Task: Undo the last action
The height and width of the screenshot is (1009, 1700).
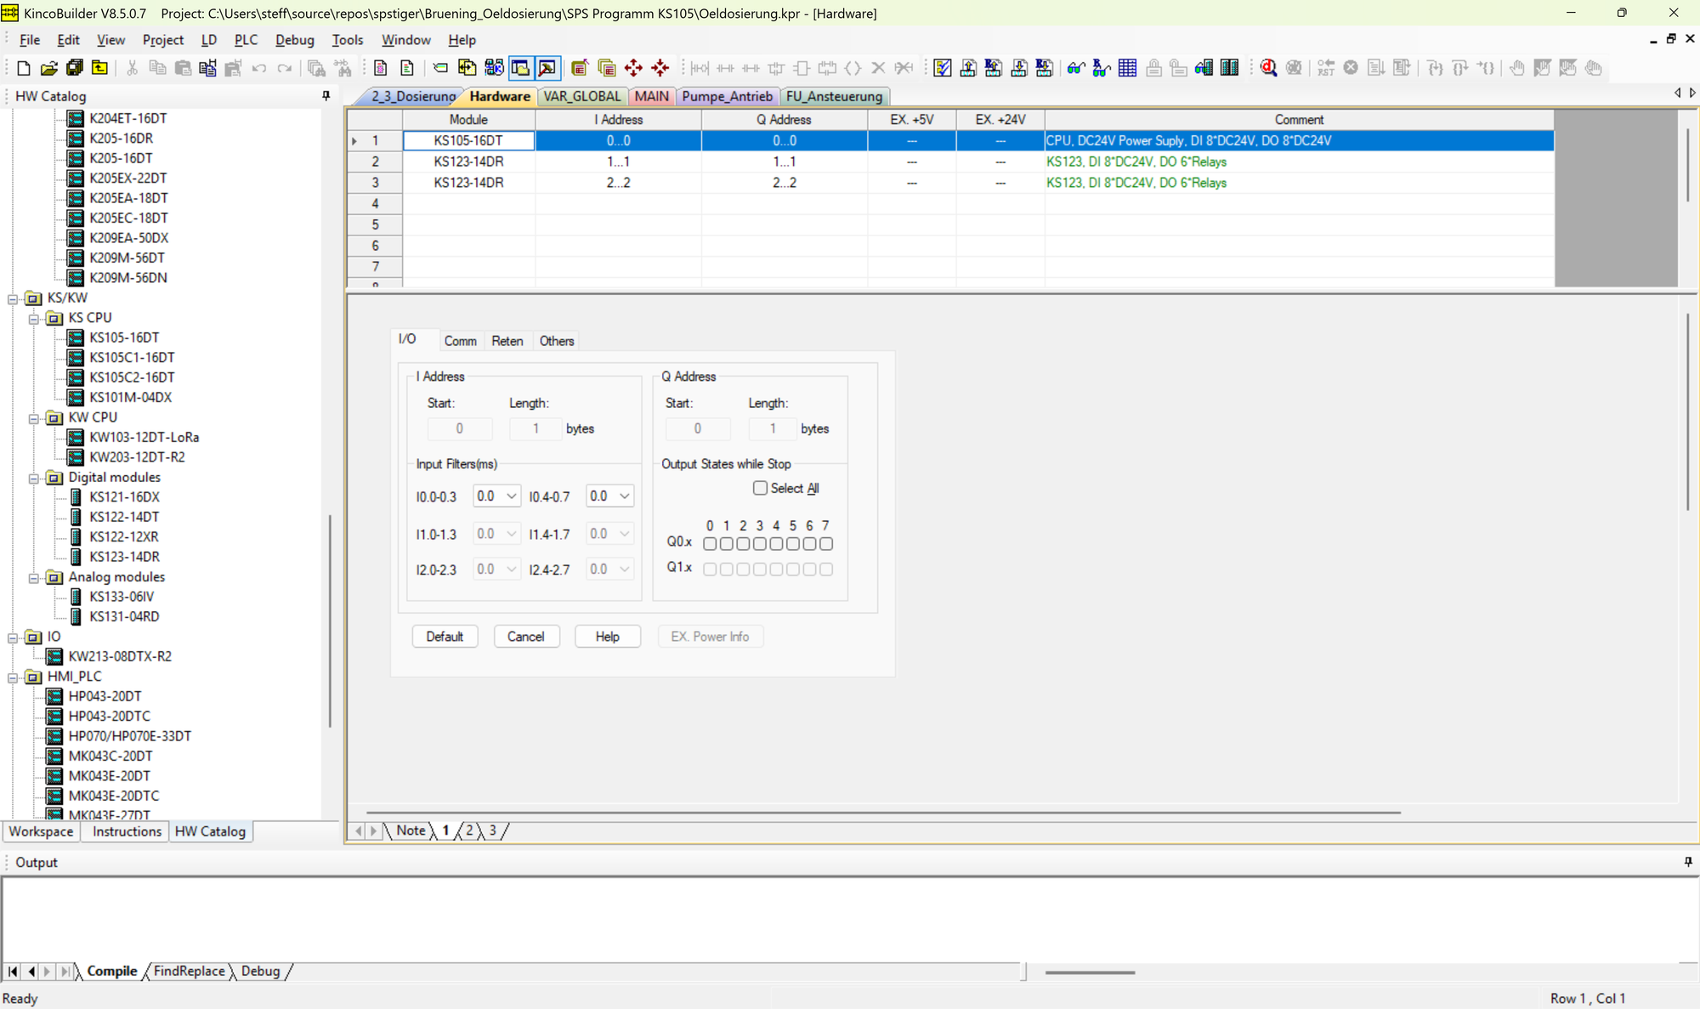Action: 259,68
